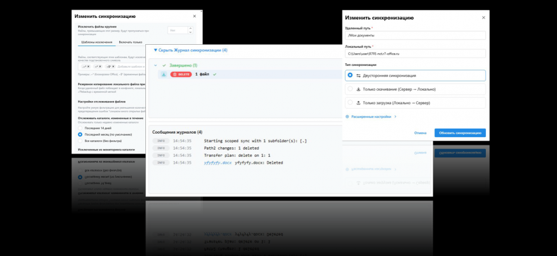Click INFO badge on Starting scoped sync row

click(161, 141)
